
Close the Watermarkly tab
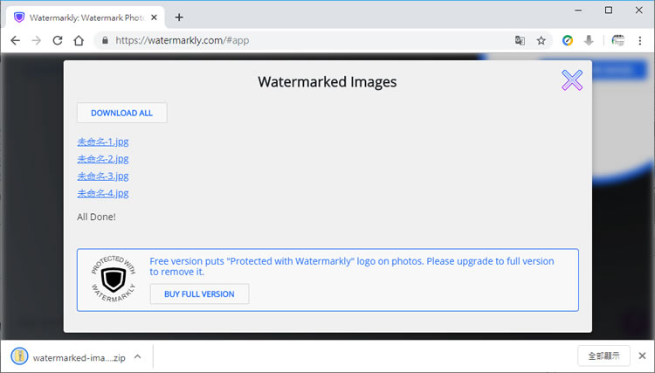coord(154,17)
